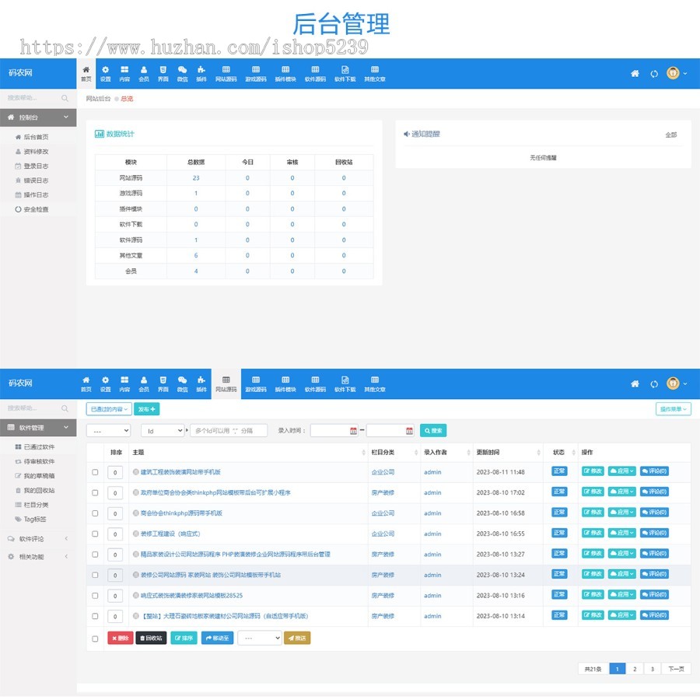Click the house icon beside refresh, upper panel
700x700 pixels.
click(x=635, y=74)
